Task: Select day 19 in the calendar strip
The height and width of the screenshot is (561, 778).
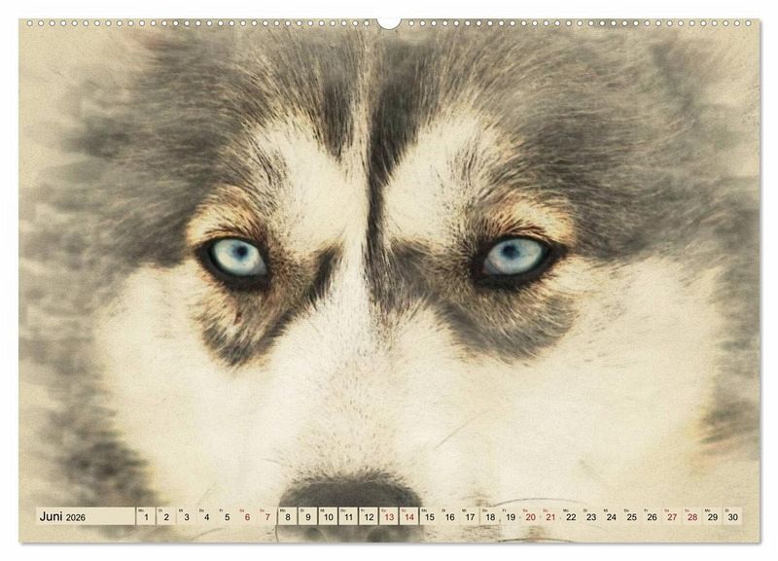Action: tap(511, 516)
